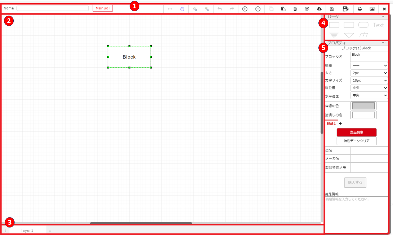Click the printer icon in toolbar
The width and height of the screenshot is (393, 235).
coord(360,9)
